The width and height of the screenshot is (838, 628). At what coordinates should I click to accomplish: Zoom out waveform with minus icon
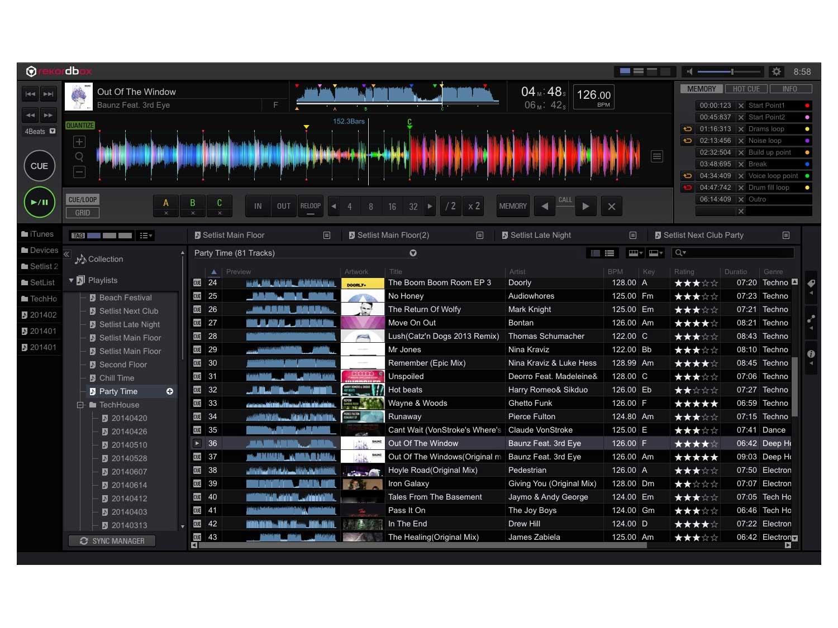coord(79,172)
